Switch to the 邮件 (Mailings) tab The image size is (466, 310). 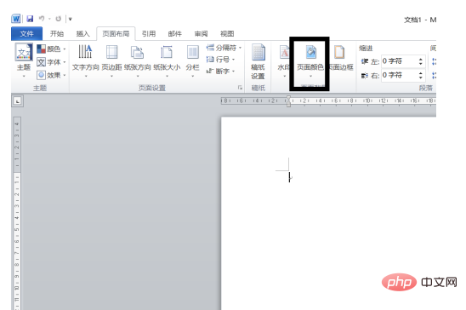coord(175,33)
